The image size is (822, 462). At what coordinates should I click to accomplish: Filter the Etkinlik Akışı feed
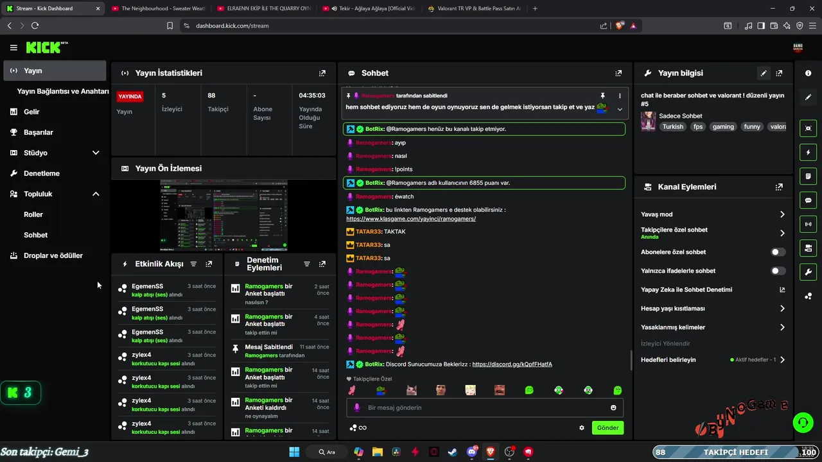193,264
